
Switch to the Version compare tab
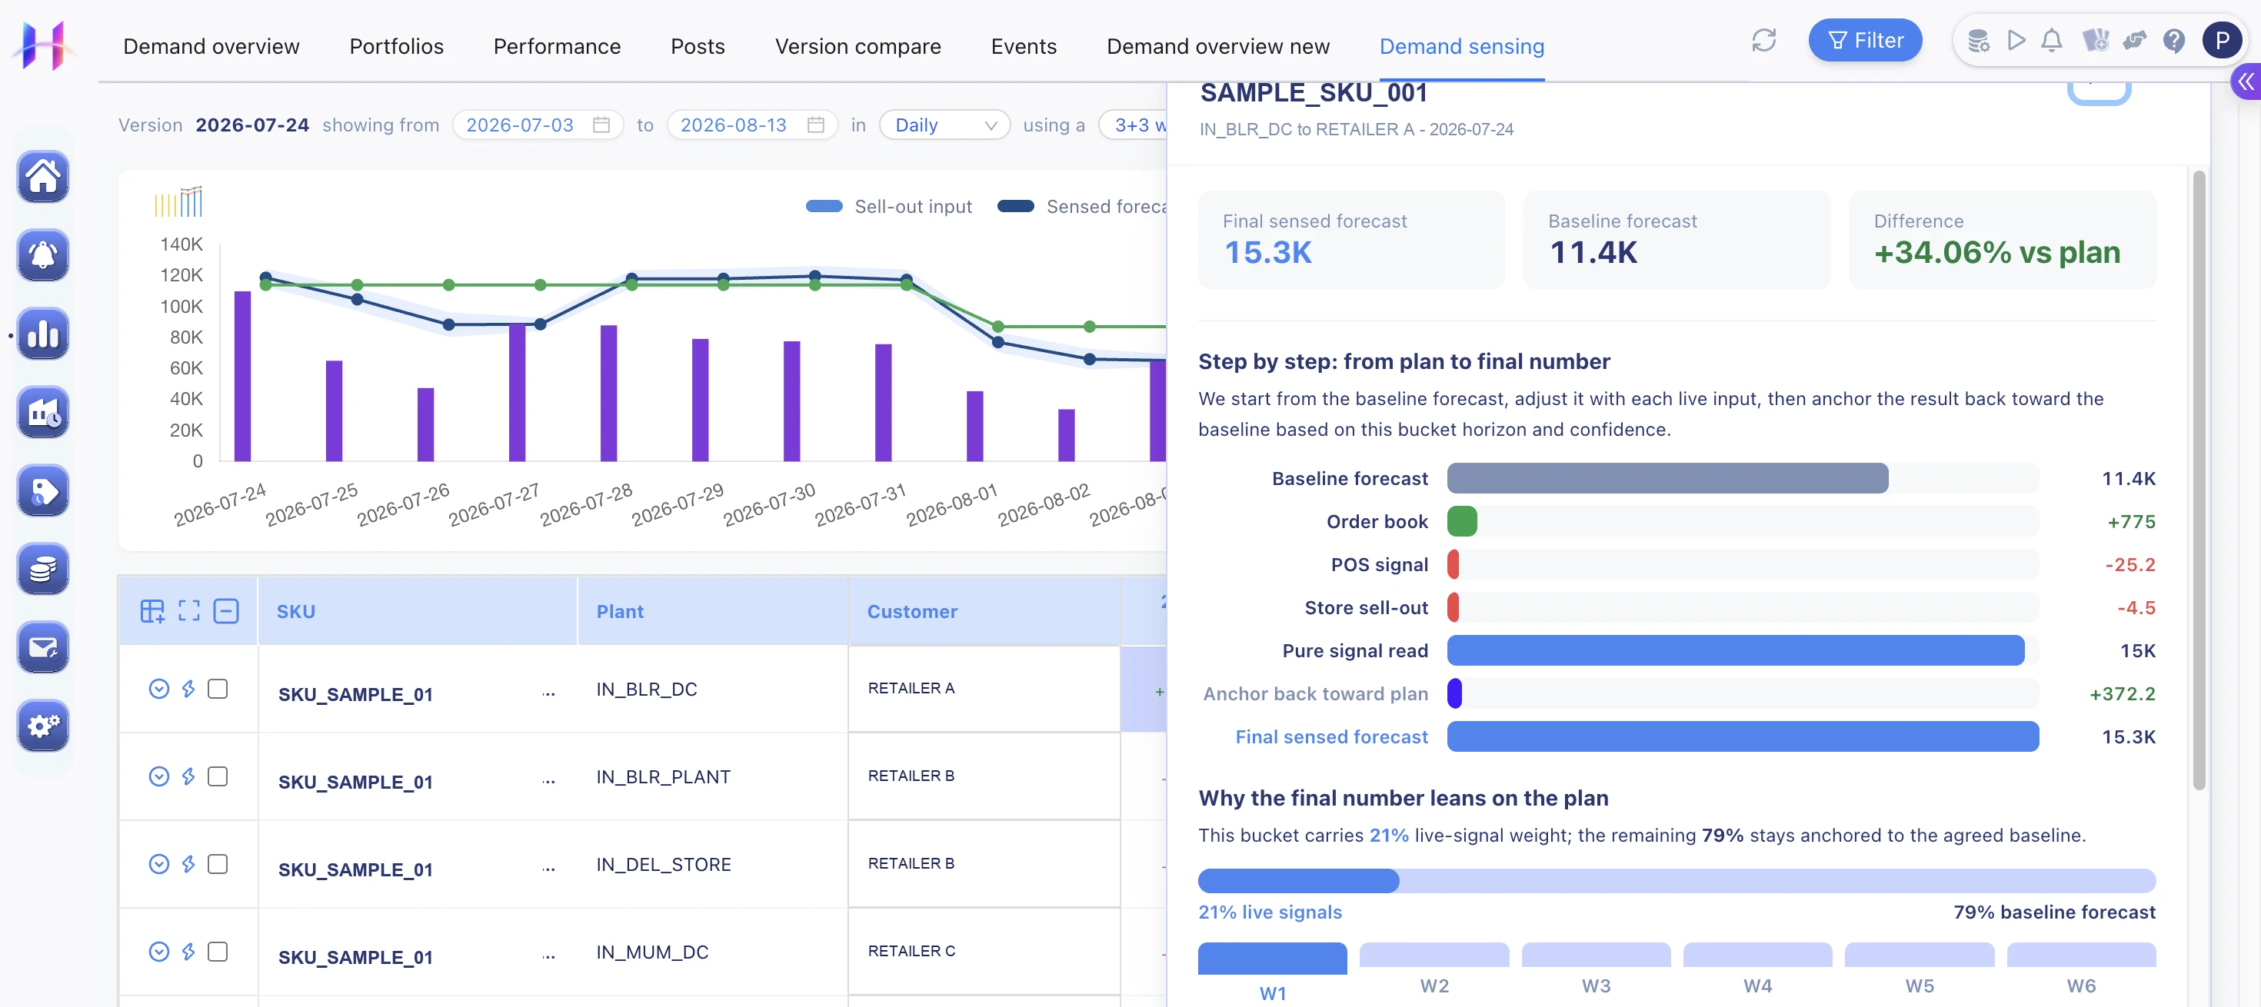(x=857, y=45)
